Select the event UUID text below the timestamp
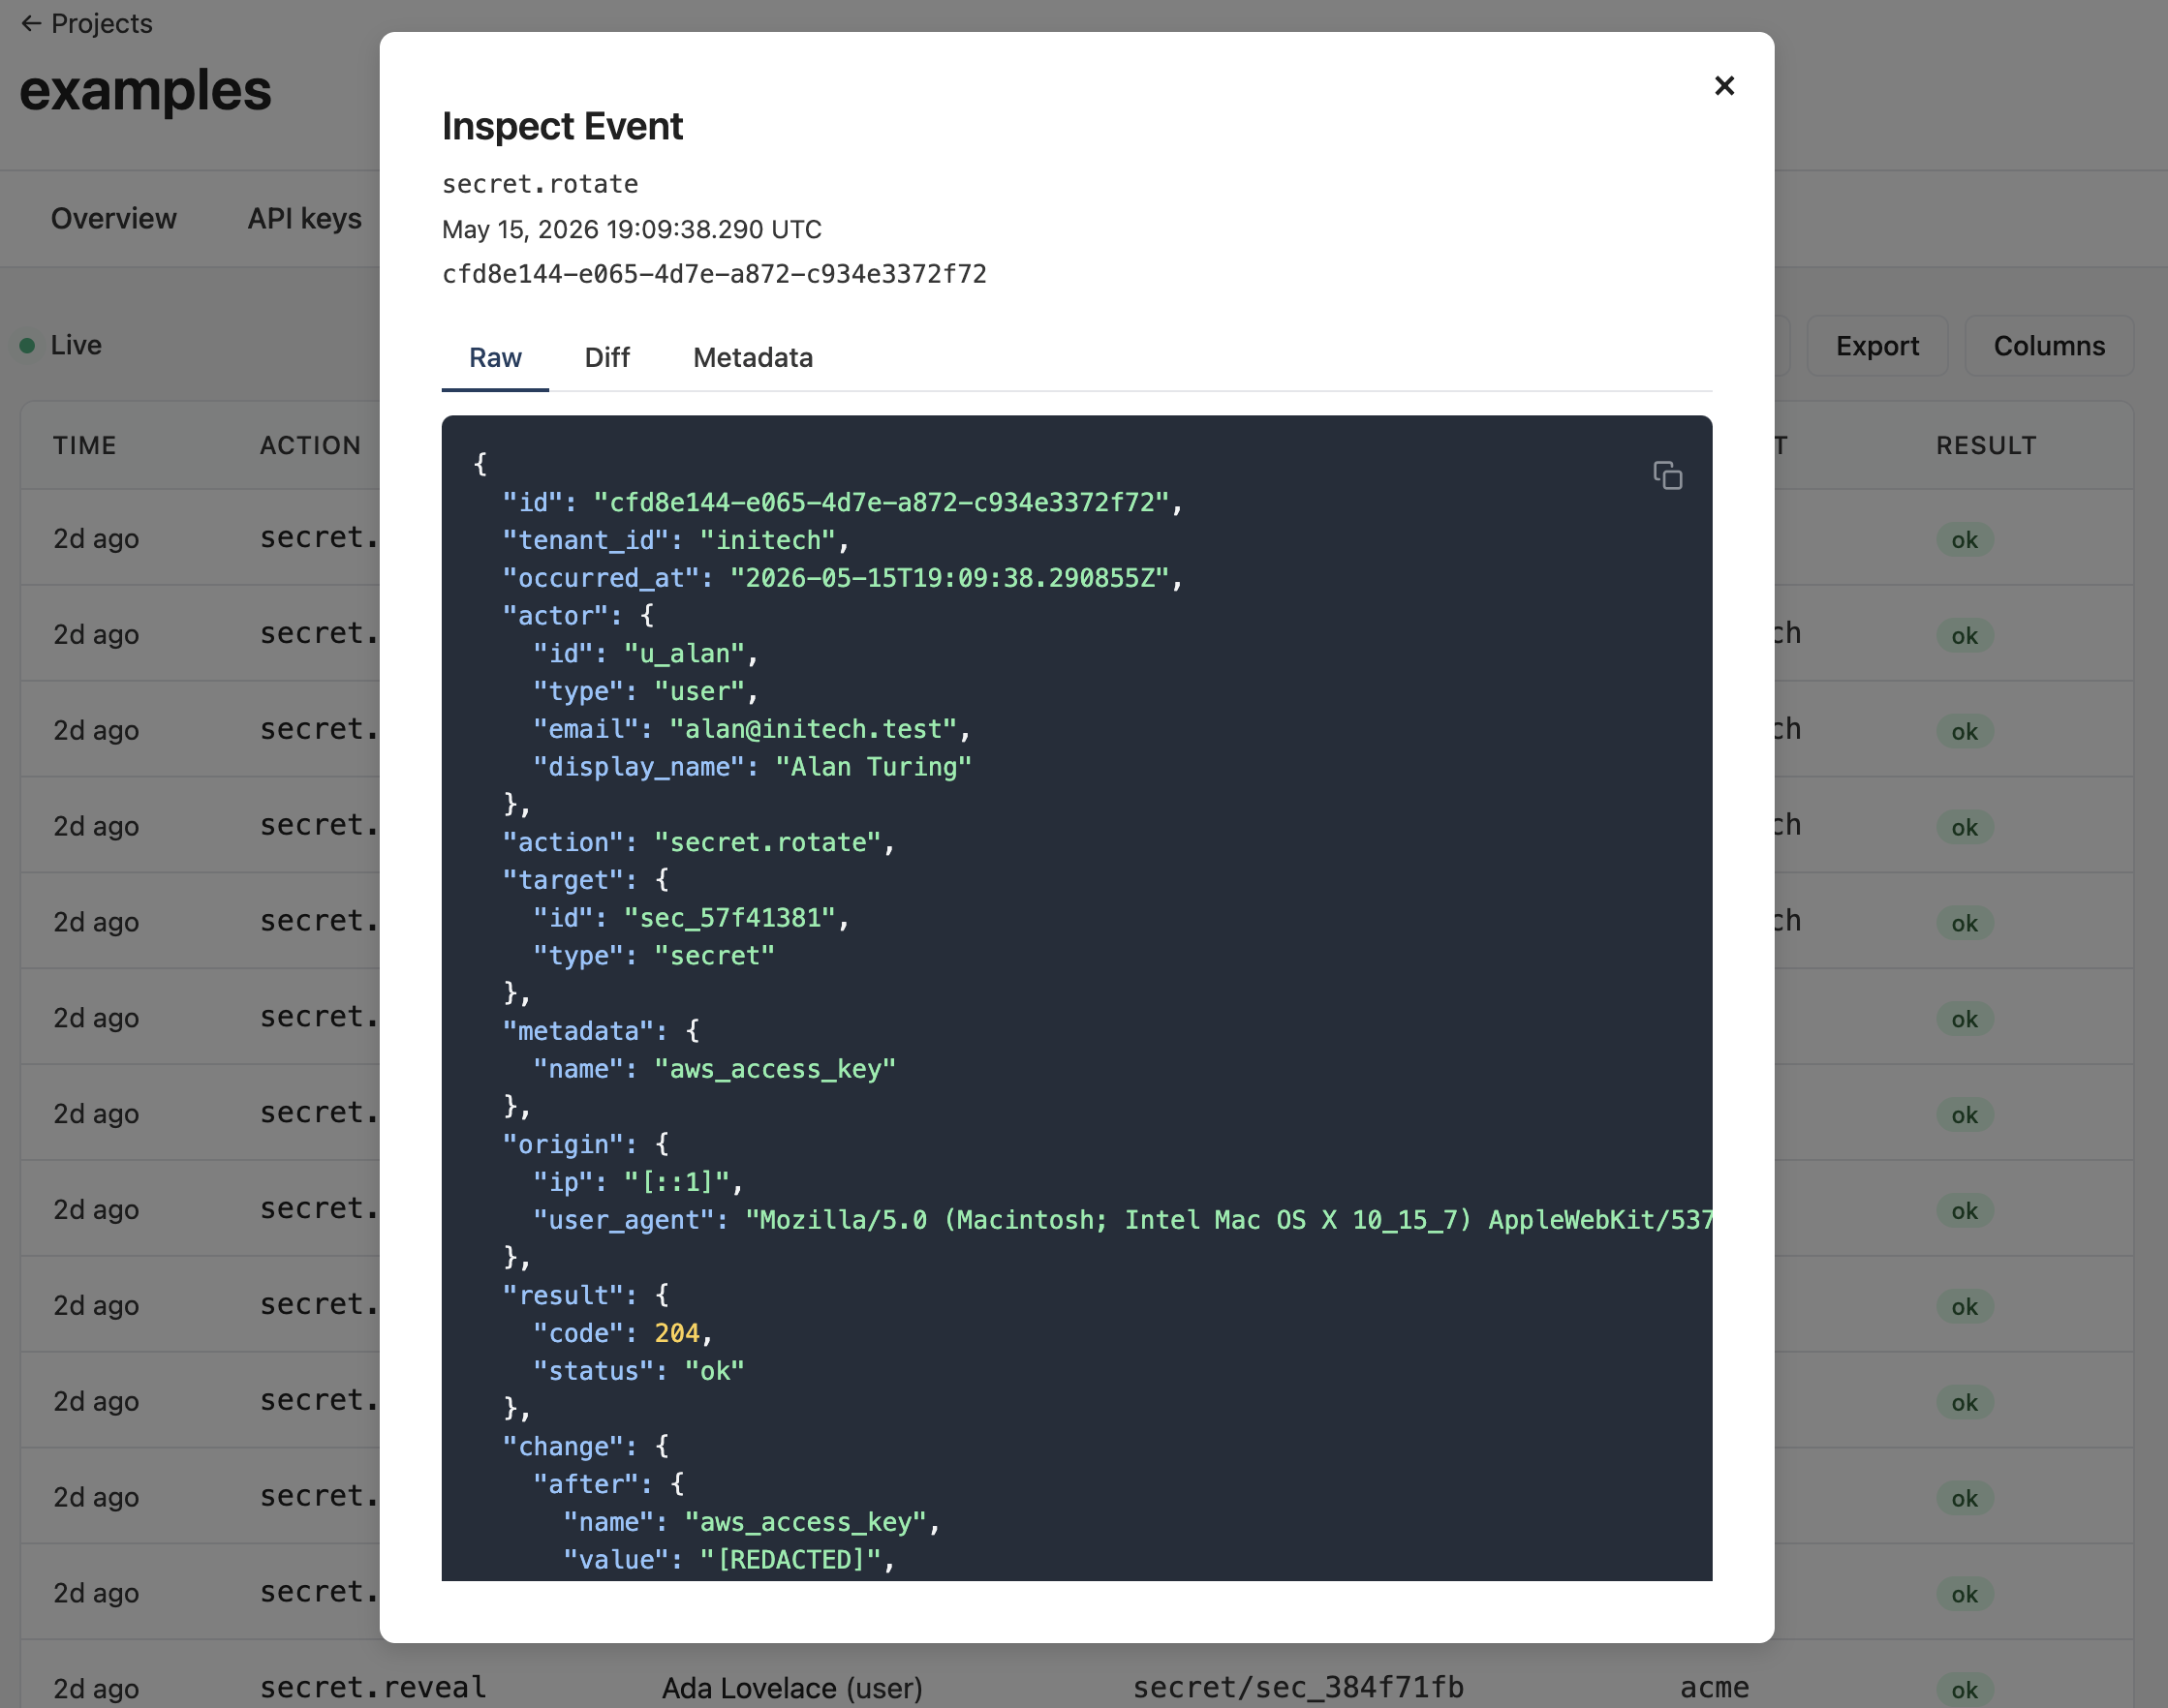This screenshot has width=2168, height=1708. 714,274
